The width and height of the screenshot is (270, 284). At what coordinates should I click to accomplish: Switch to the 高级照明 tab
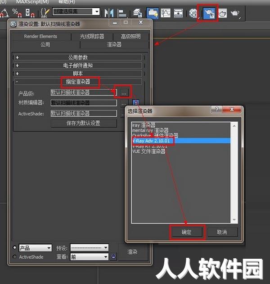tap(131, 37)
